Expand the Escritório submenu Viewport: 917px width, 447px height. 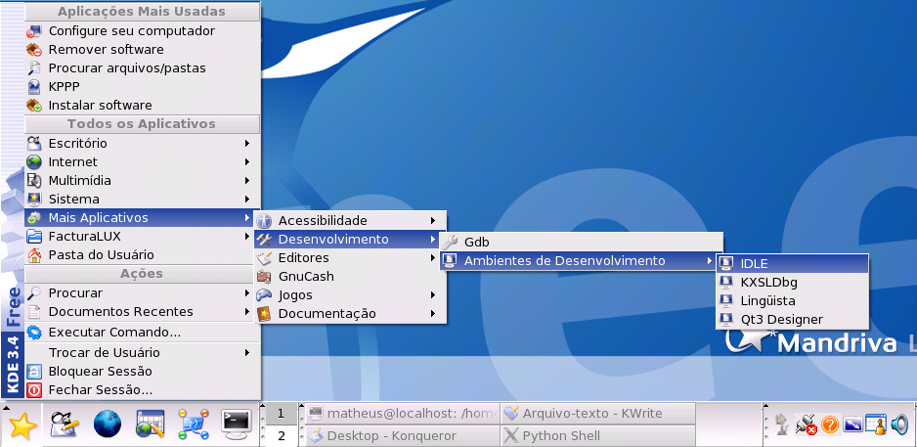(x=142, y=143)
